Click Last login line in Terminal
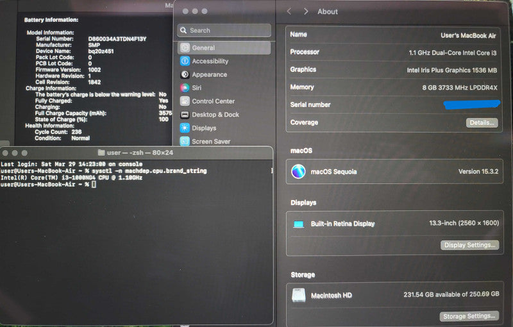The height and width of the screenshot is (327, 513). tap(71, 164)
